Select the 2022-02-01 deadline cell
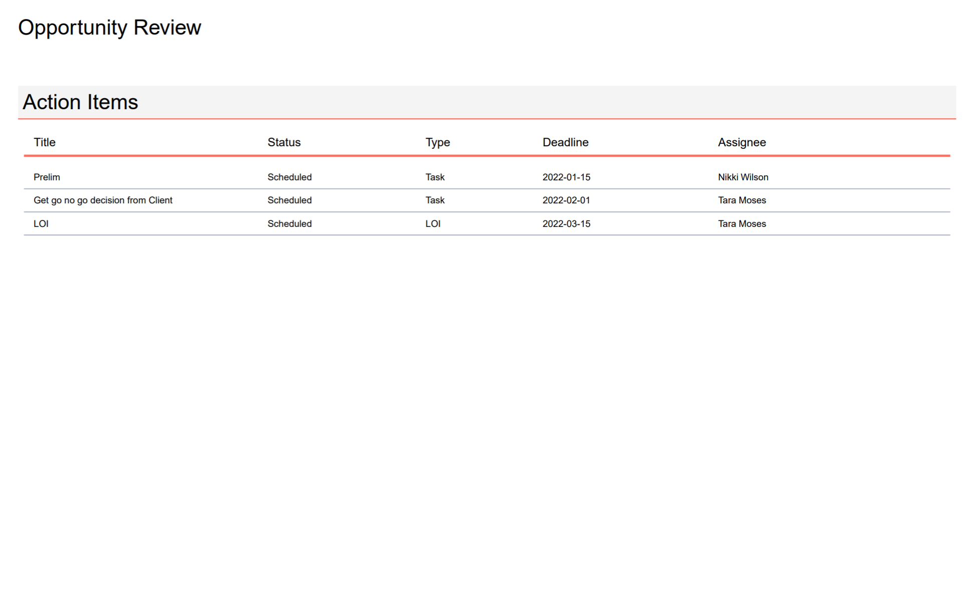 (566, 200)
